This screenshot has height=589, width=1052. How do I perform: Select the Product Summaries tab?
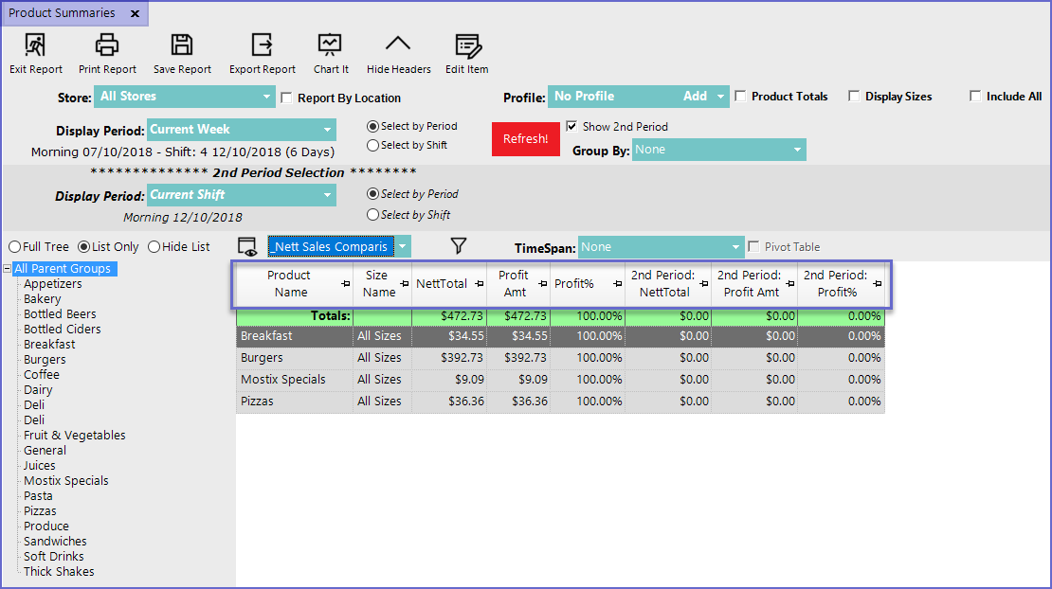pos(63,13)
